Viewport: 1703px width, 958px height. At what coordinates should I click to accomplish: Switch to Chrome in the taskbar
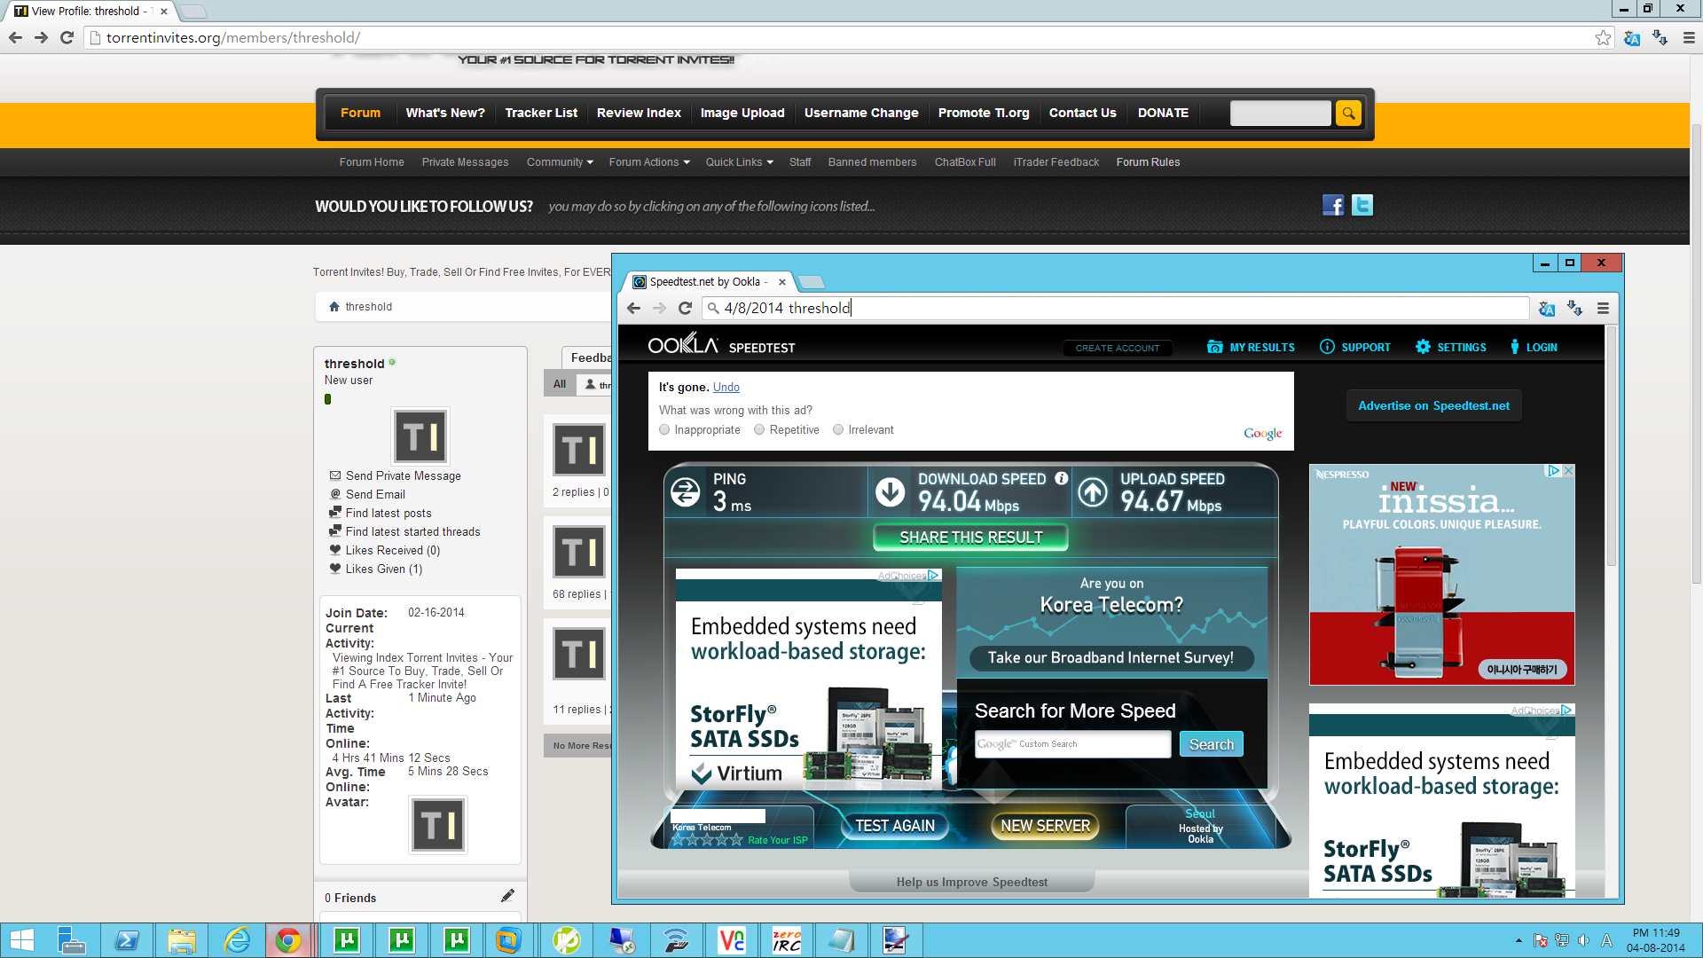[x=288, y=940]
